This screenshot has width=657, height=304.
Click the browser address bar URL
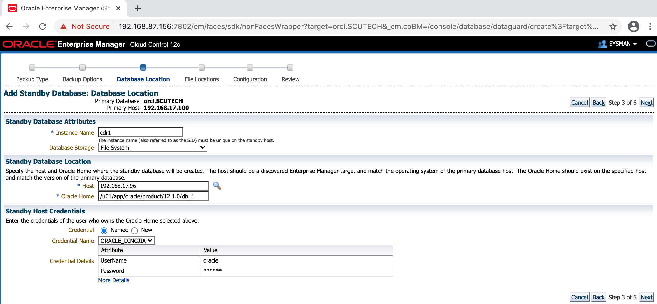(358, 26)
